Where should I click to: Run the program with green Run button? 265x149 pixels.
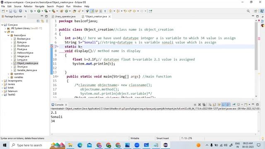tap(39, 11)
